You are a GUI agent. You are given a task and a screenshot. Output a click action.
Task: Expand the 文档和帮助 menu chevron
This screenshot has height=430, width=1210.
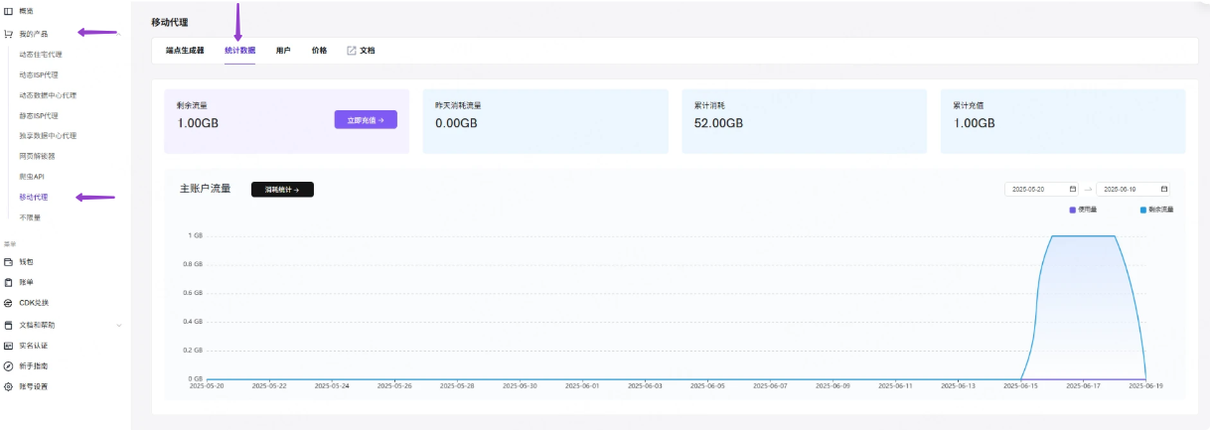click(x=119, y=325)
